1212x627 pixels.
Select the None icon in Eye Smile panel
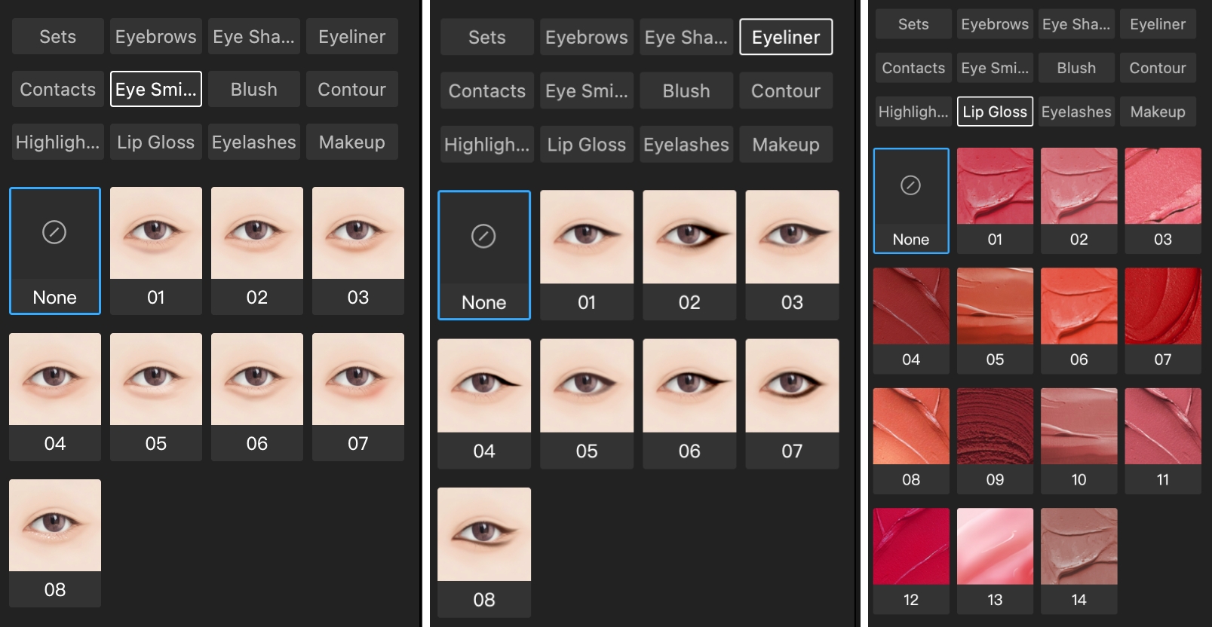pos(54,250)
